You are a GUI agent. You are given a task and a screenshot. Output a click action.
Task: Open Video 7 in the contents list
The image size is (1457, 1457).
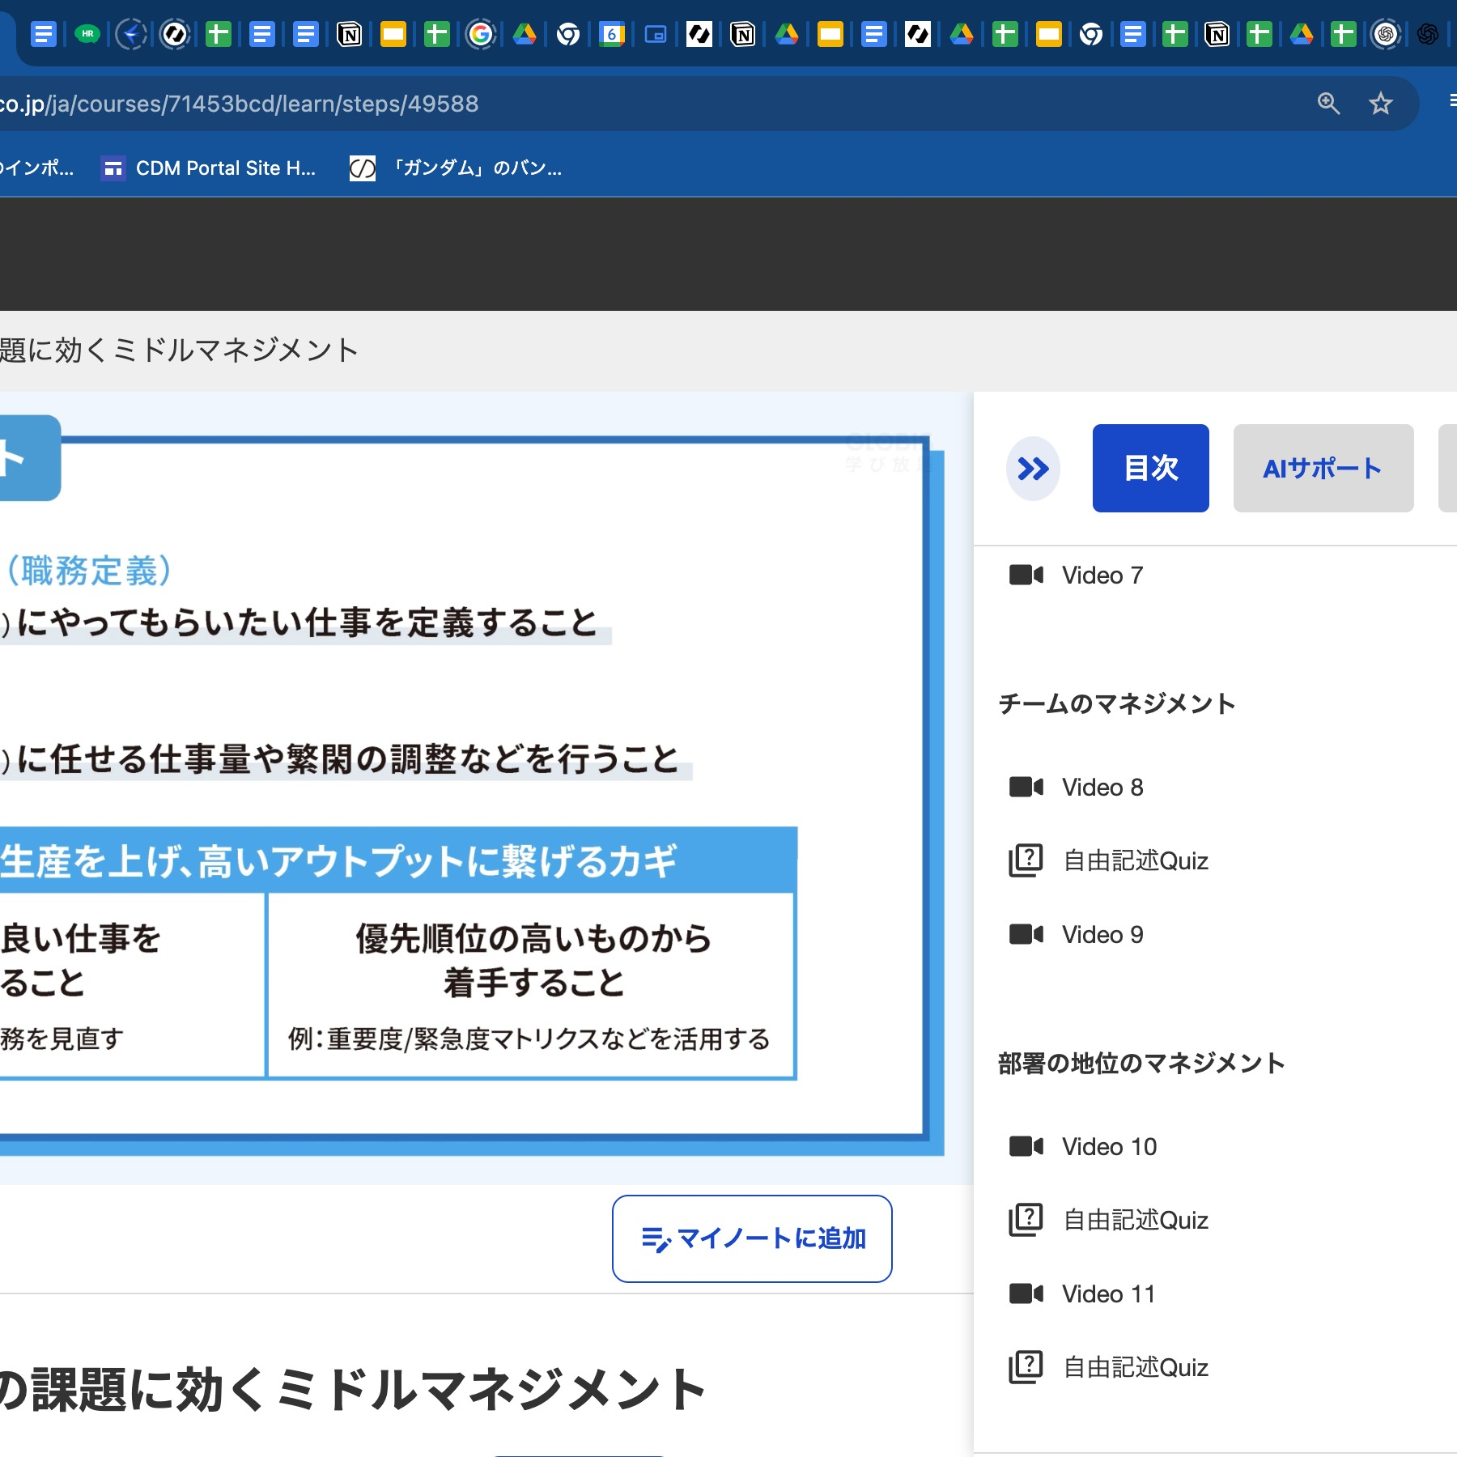(x=1102, y=576)
